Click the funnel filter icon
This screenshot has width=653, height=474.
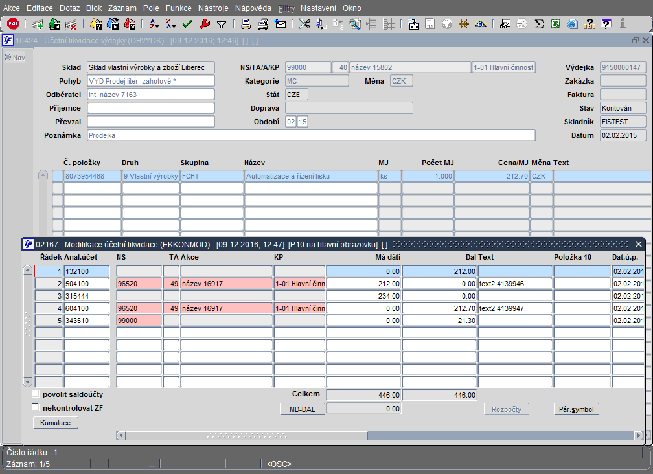pos(222,25)
